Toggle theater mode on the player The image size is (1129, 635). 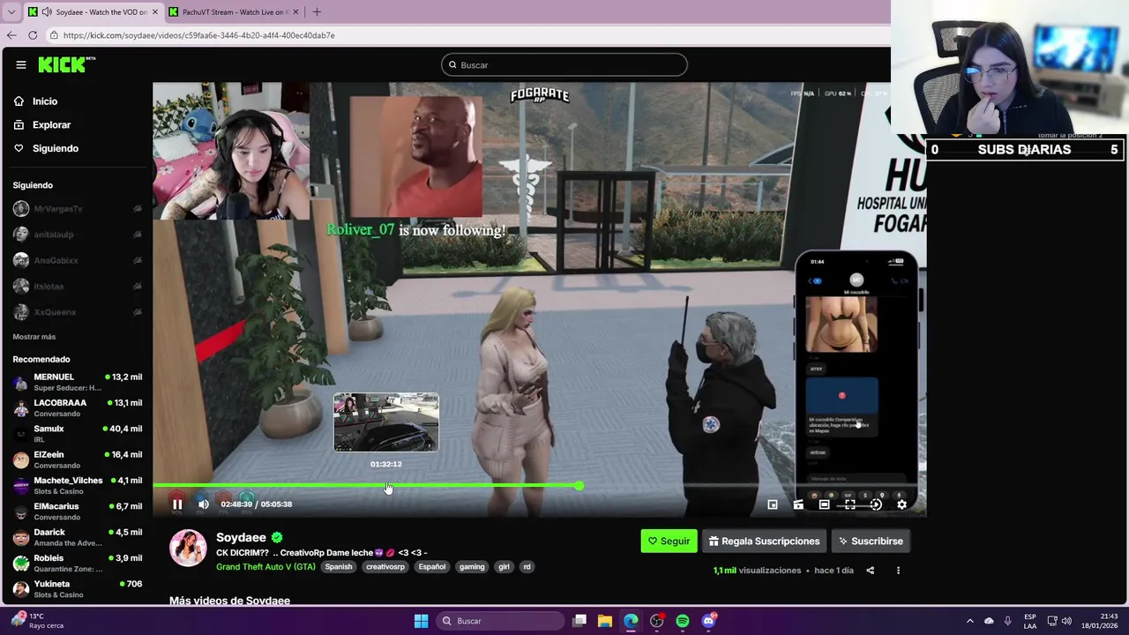click(824, 504)
